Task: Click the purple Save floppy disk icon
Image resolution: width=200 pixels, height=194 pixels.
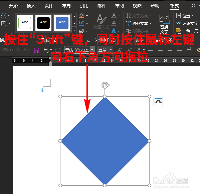Action: [36, 50]
